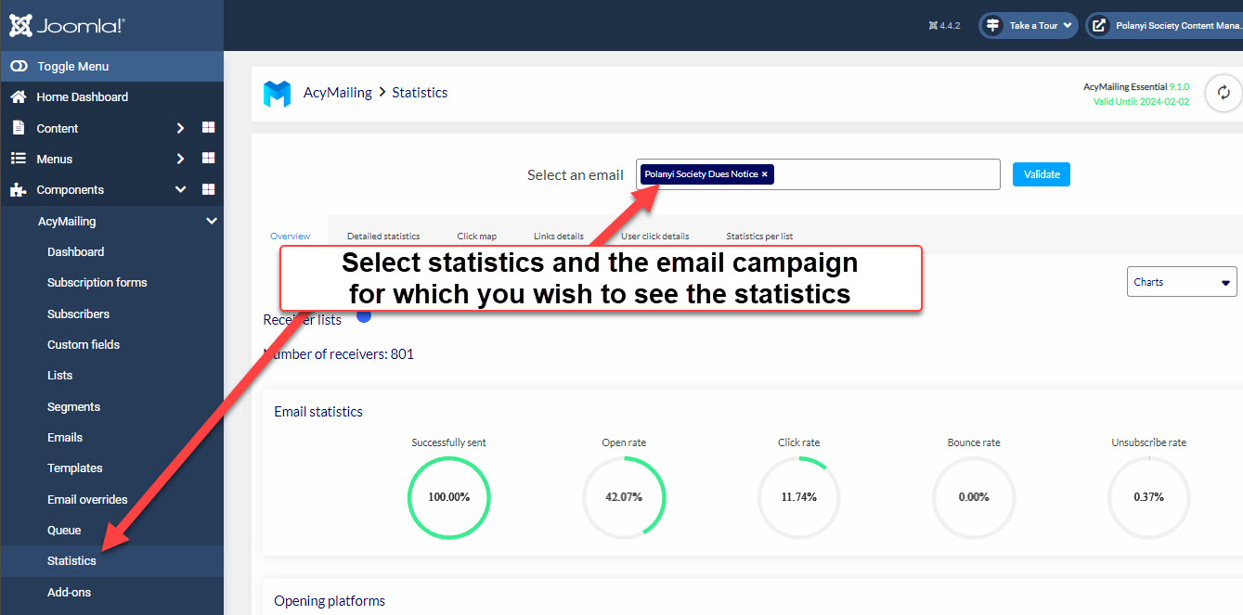Click inside the Select an email field
The image size is (1243, 615).
tap(882, 174)
